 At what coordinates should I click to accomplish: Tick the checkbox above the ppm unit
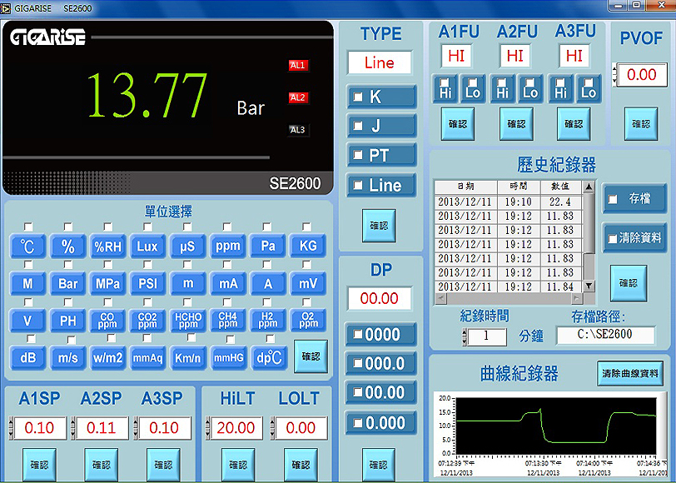tap(227, 227)
